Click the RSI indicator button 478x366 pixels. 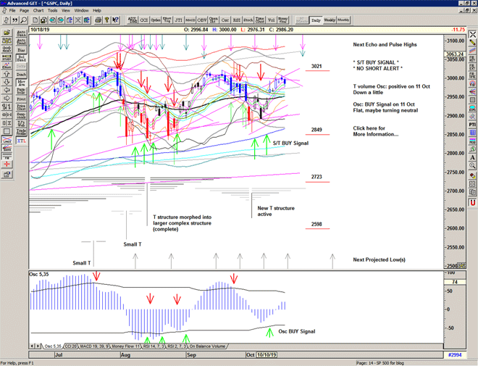pos(237,20)
